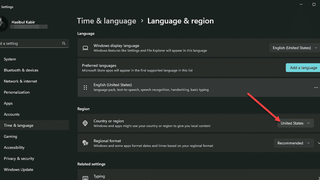Open the three-dot menu for English (United States)
Viewport: 320px width, 180px height.
316,88
